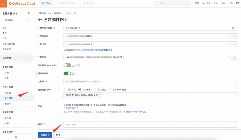Viewport: 241px width, 140px height.
Task: Open the 工单 menu
Action: (x=231, y=3)
